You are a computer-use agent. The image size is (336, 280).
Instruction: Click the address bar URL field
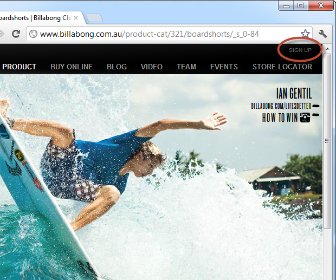(169, 34)
